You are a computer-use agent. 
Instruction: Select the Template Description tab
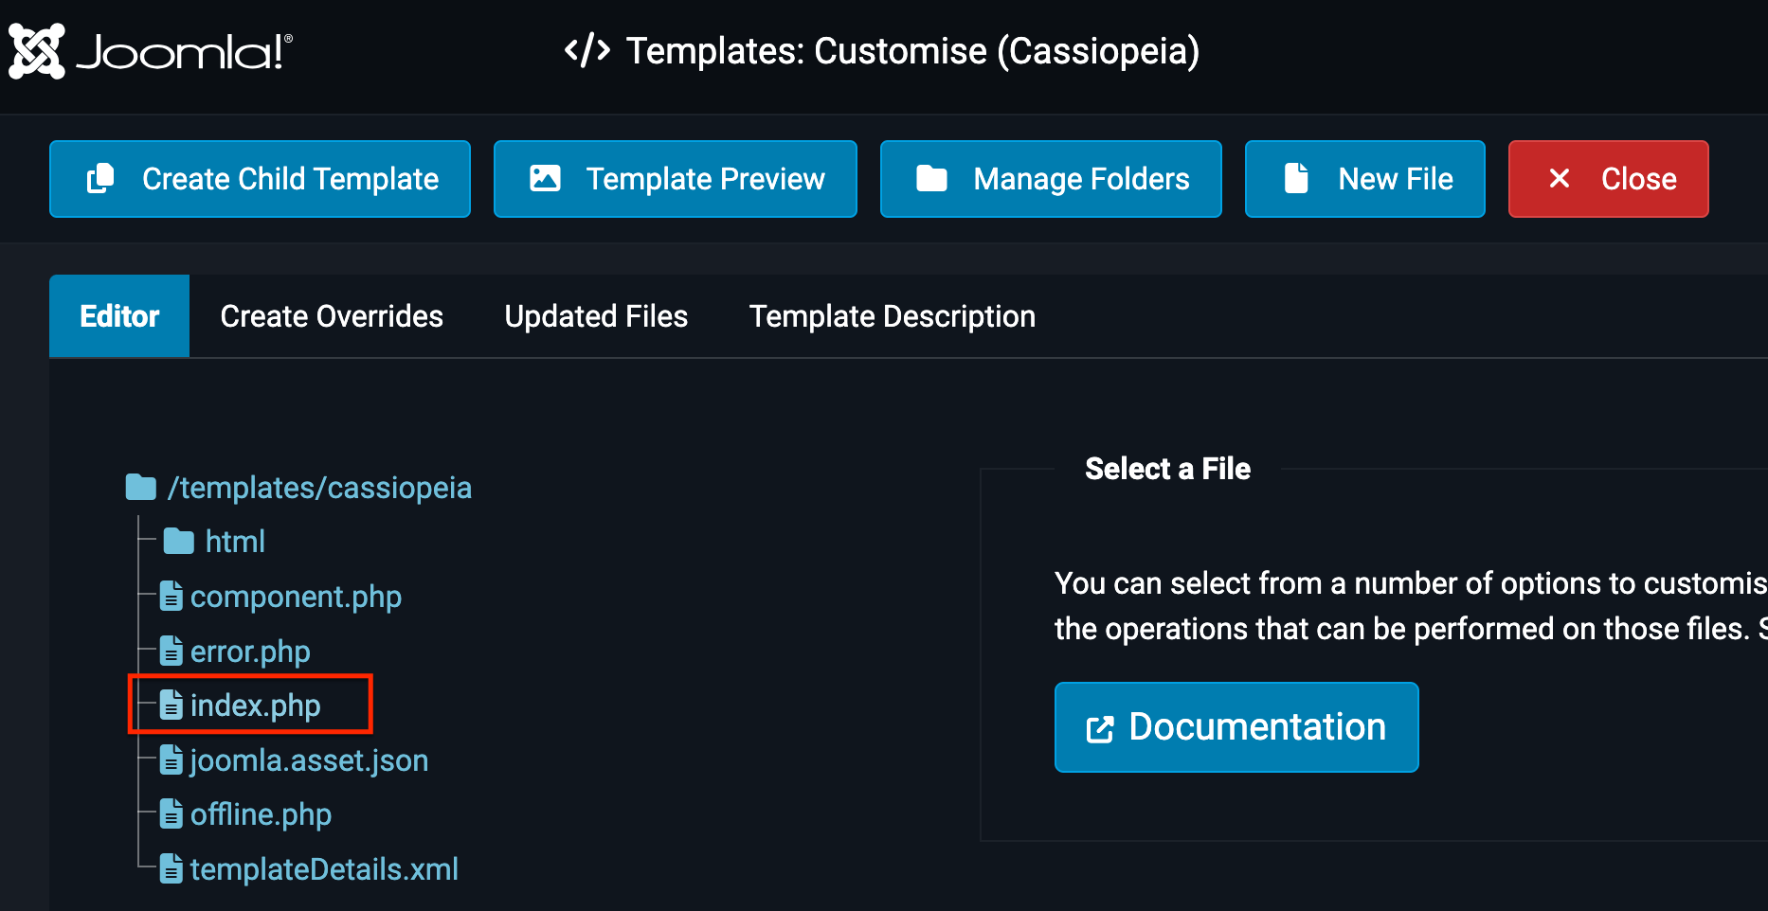[892, 316]
